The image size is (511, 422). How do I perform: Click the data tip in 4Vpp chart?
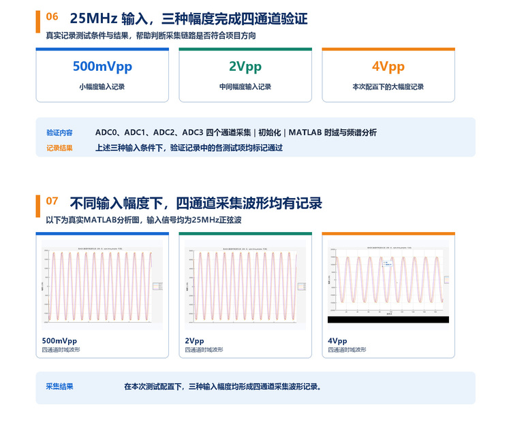388,263
